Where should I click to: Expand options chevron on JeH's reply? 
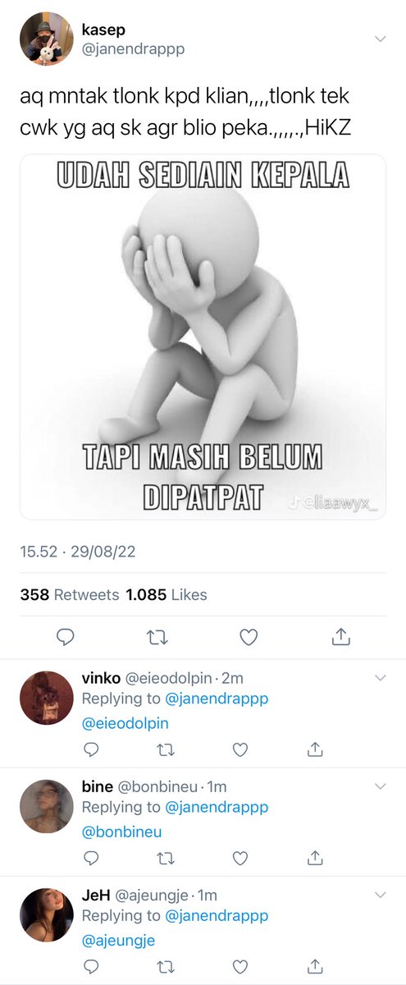tap(380, 895)
